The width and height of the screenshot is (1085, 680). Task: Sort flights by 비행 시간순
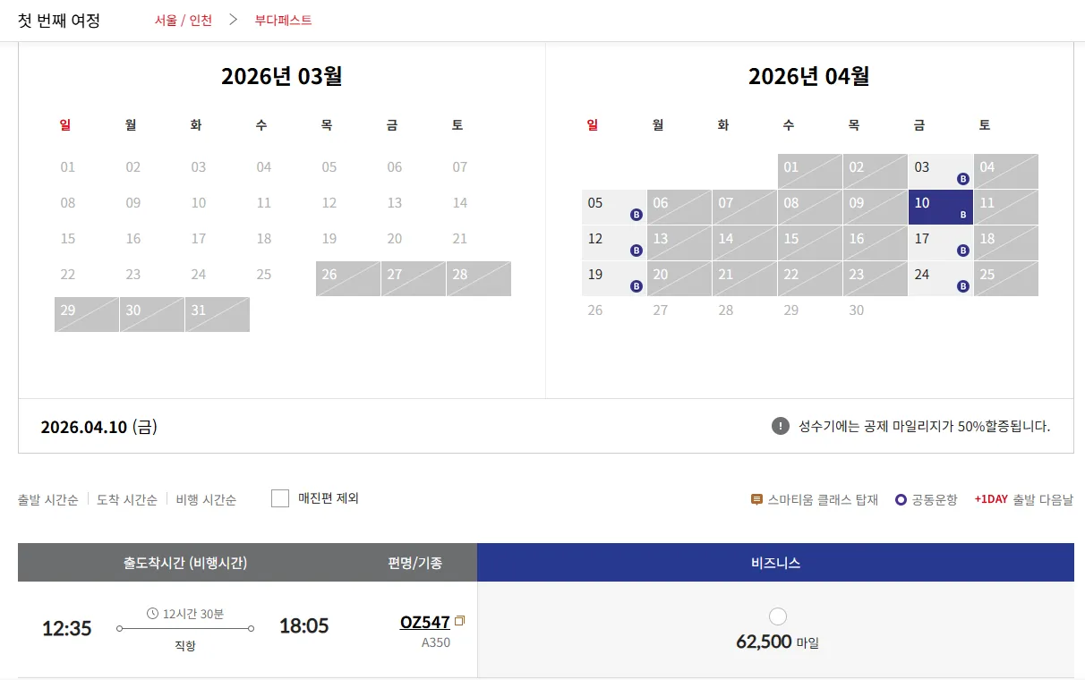[x=205, y=499]
